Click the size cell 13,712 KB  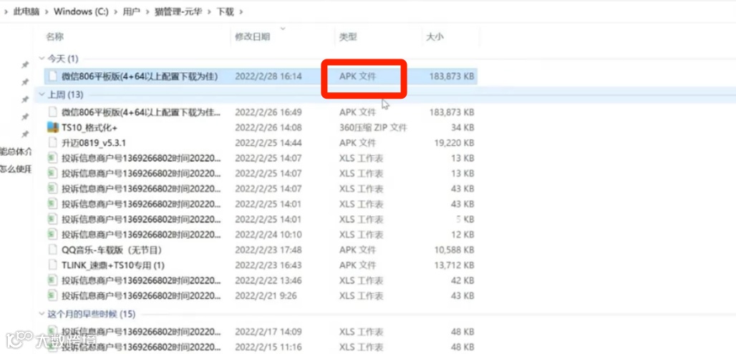454,265
